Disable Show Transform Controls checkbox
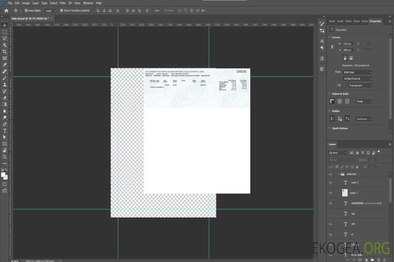The height and width of the screenshot is (262, 394). [x=62, y=11]
